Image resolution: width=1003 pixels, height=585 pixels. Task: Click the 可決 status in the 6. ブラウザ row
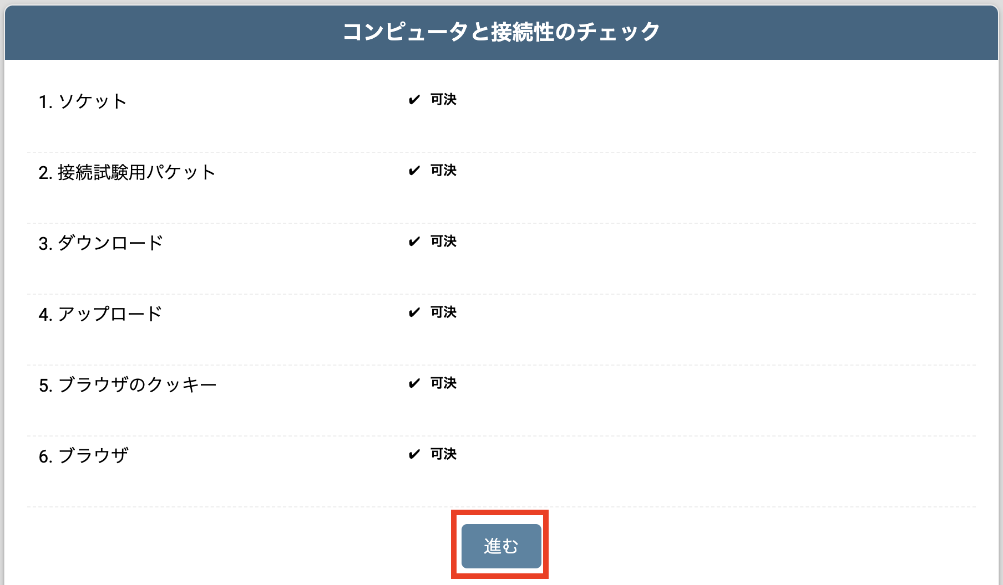pos(443,454)
